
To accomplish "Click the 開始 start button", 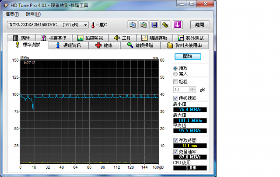I will coord(188,56).
